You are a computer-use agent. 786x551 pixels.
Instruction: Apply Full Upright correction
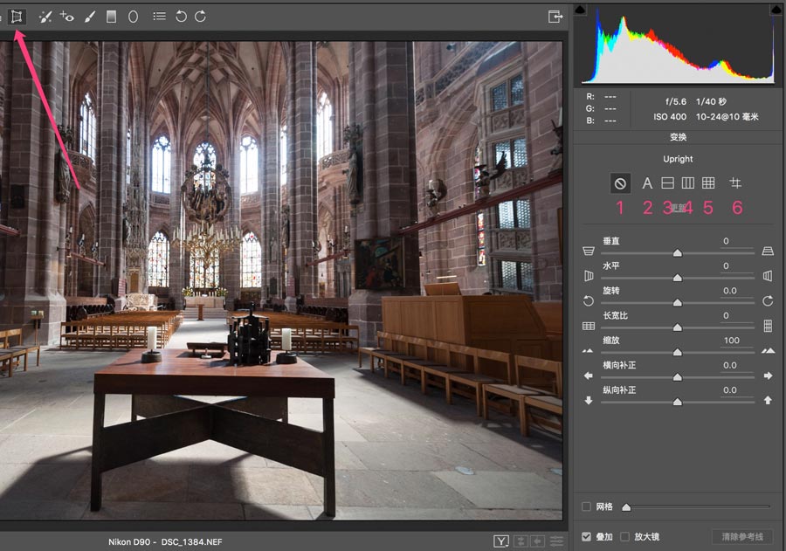pyautogui.click(x=708, y=183)
